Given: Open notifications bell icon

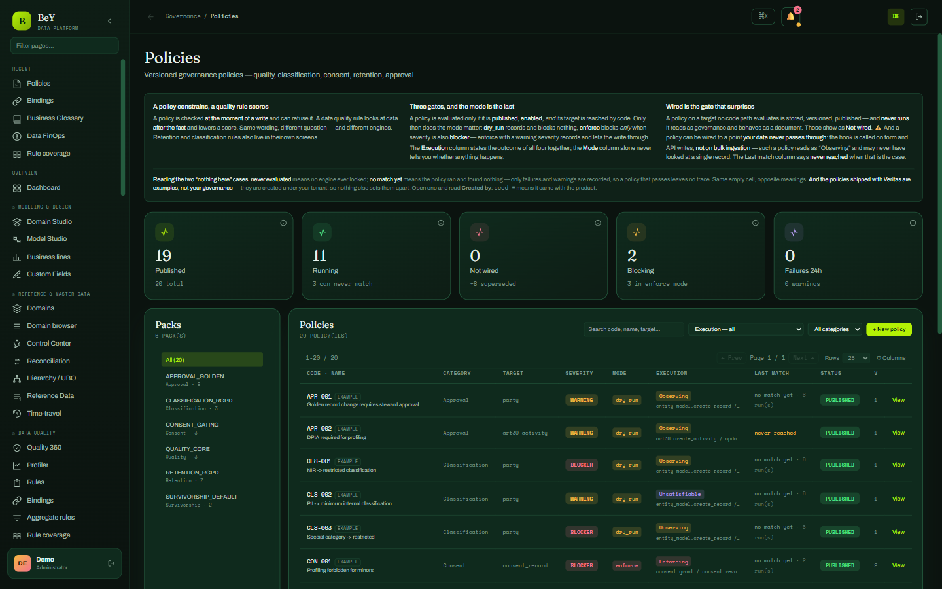Looking at the screenshot, I should 790,16.
